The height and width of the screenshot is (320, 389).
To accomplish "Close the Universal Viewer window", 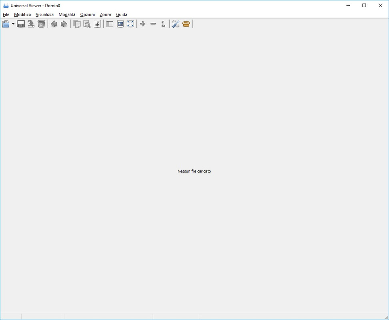I will tap(380, 6).
